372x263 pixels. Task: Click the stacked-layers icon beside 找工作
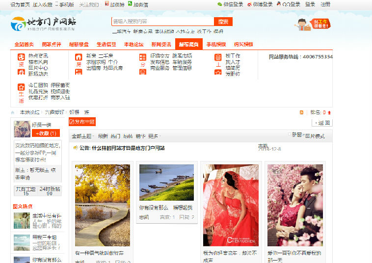[218, 57]
